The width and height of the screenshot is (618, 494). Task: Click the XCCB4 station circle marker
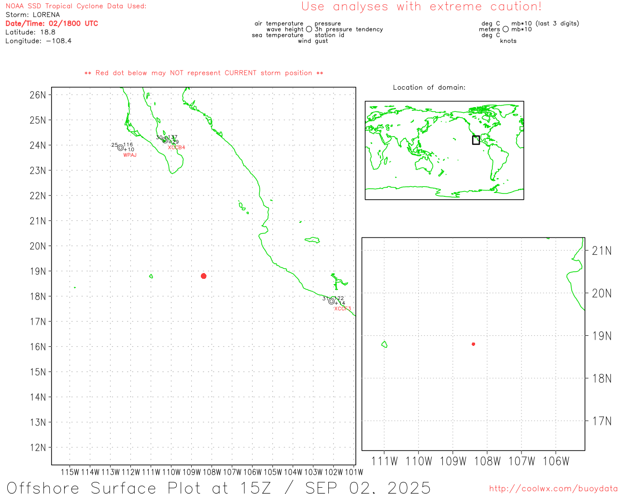[165, 140]
